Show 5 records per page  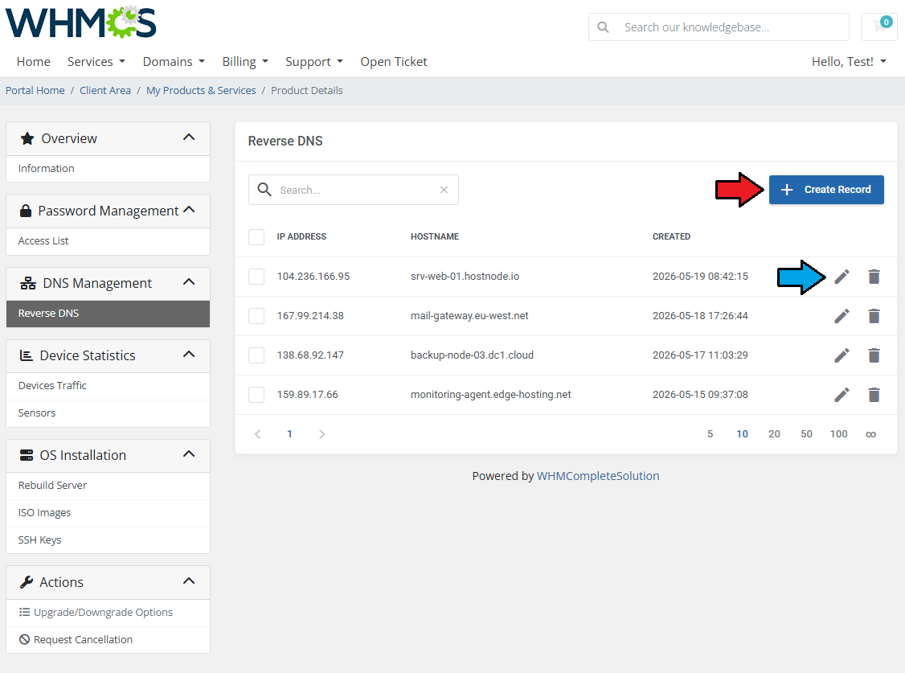coord(710,434)
